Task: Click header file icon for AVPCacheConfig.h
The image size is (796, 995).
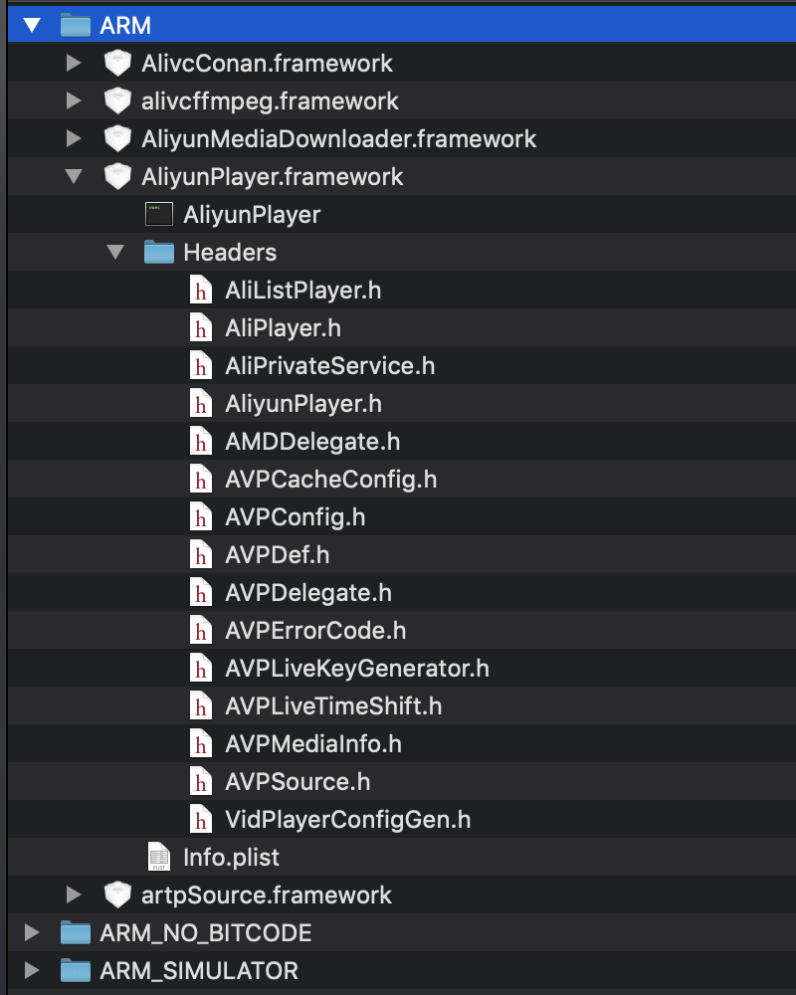Action: pos(201,480)
